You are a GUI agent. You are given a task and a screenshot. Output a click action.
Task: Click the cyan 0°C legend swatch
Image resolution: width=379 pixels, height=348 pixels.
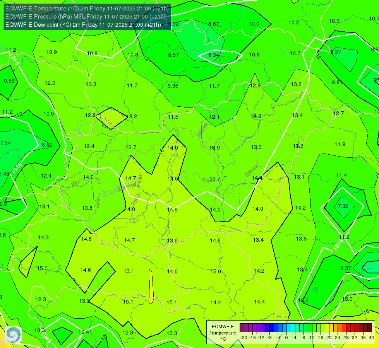(x=288, y=328)
